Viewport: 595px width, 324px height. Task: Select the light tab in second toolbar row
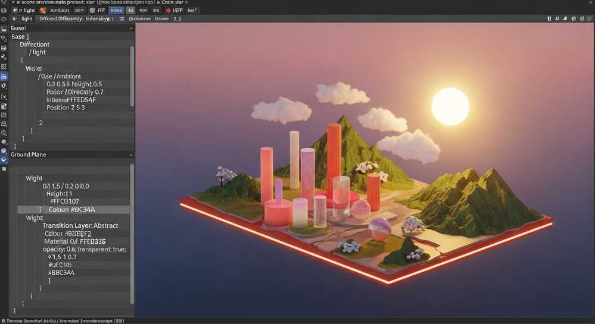point(26,19)
